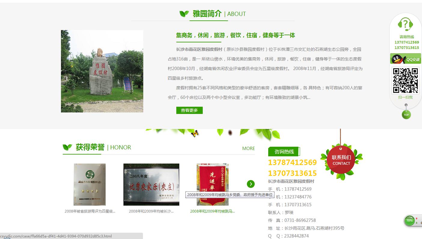Click the 咨询热线 green label box
Screen dimensions: 422x239
click(x=283, y=152)
